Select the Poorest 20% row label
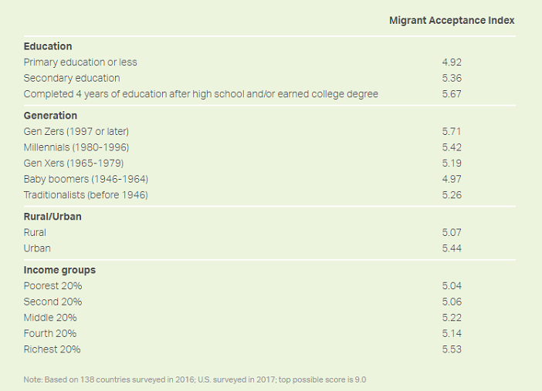This screenshot has height=391, width=542. pyautogui.click(x=53, y=285)
